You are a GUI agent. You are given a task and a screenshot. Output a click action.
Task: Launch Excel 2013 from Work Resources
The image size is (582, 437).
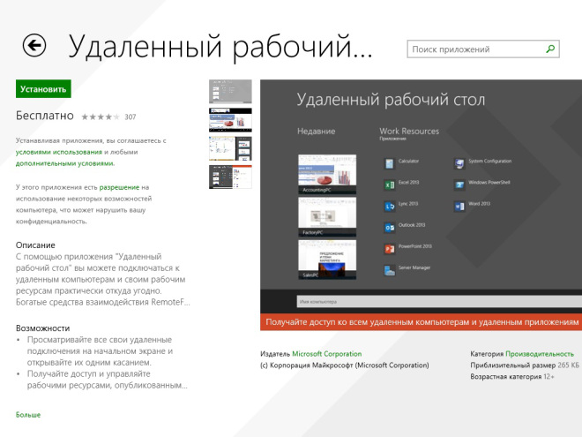(x=389, y=185)
